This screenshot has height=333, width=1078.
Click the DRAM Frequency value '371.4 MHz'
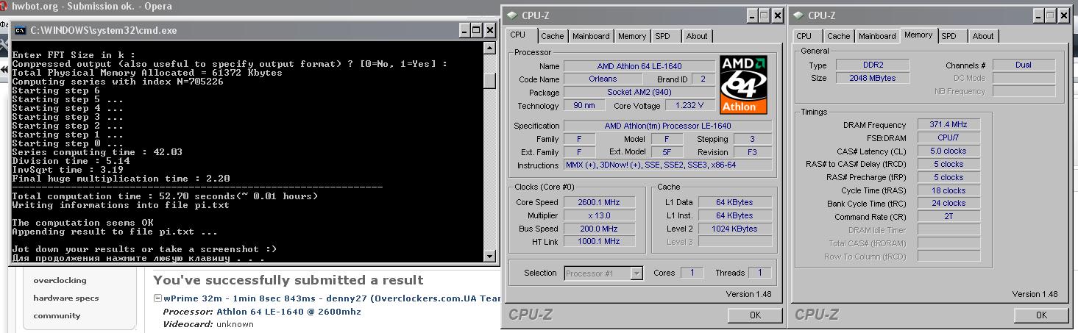pyautogui.click(x=948, y=125)
